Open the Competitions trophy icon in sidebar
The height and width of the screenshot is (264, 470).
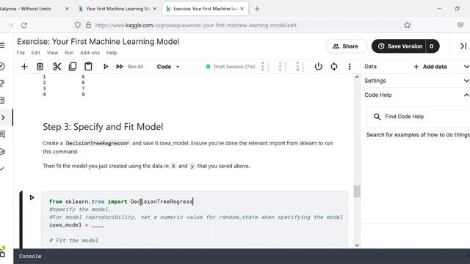point(2,83)
